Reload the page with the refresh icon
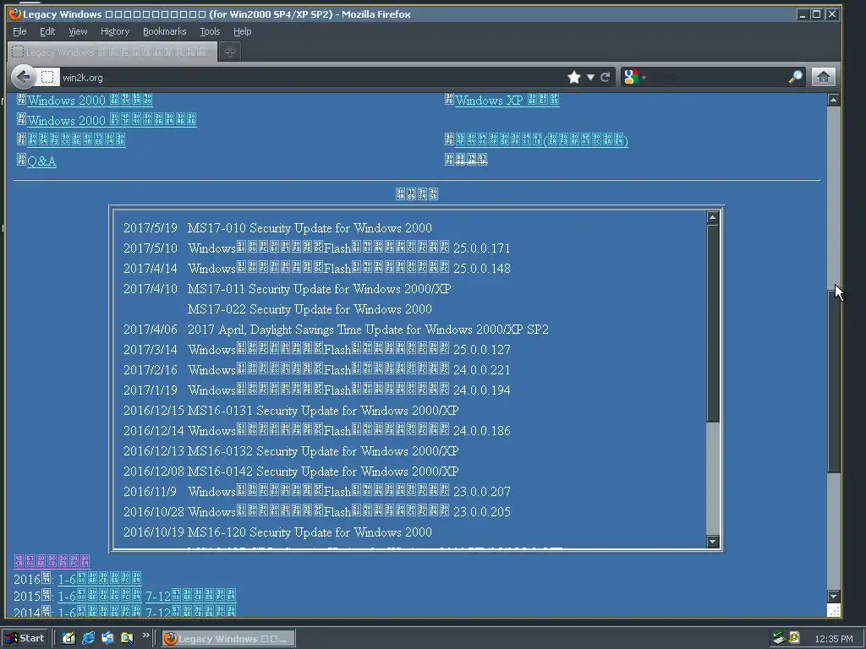 (x=606, y=77)
